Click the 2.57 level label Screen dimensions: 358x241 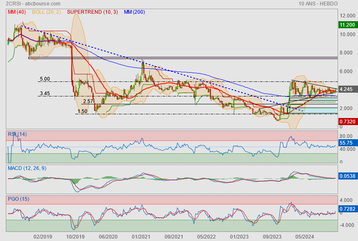pyautogui.click(x=88, y=101)
